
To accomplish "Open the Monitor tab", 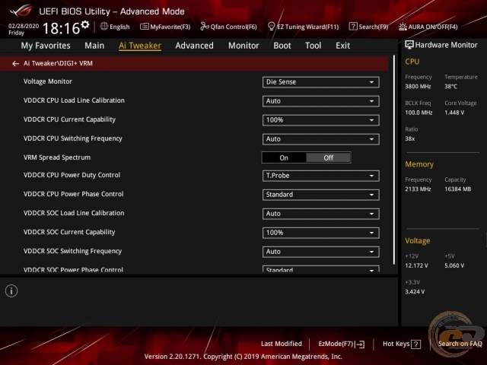I will coord(243,46).
